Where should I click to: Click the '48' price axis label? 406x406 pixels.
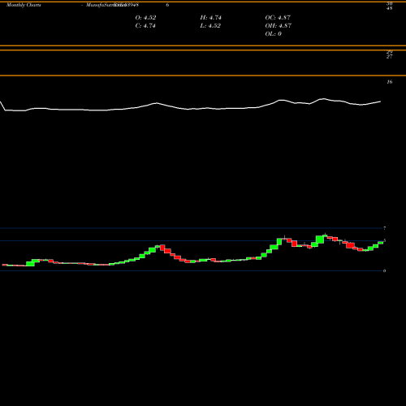389,8
